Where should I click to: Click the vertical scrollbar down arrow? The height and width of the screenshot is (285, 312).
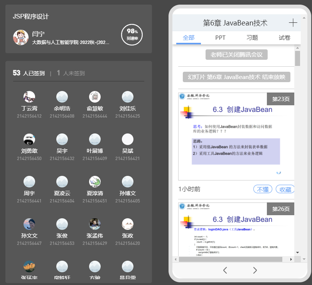(297, 252)
